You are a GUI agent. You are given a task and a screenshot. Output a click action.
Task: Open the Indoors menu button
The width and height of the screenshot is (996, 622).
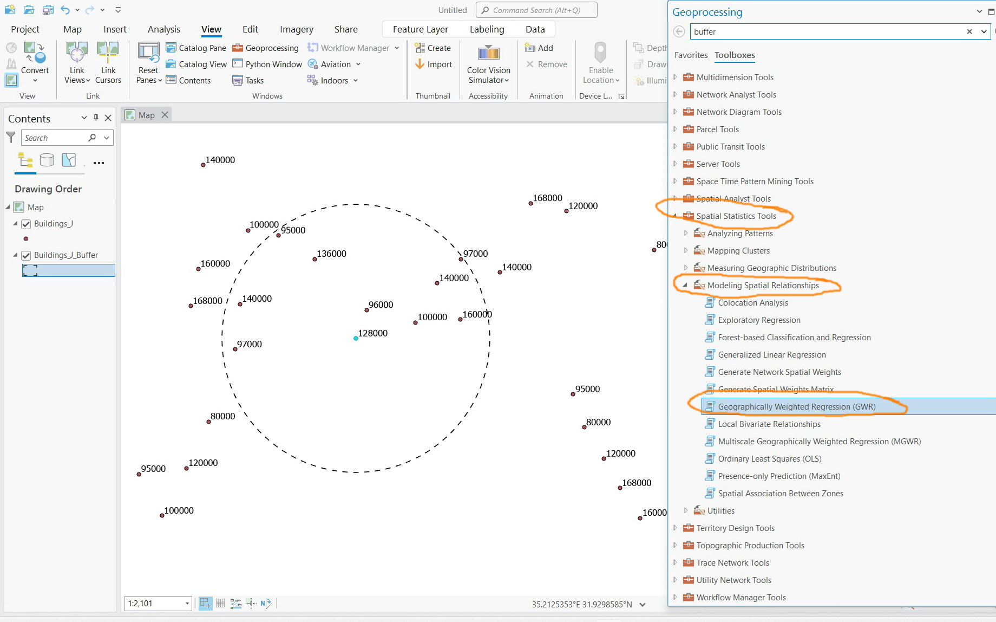[332, 80]
